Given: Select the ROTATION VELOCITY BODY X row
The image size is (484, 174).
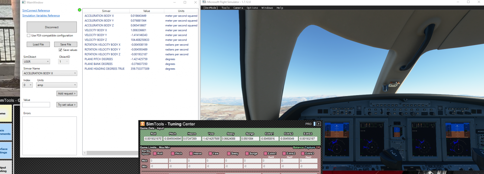Looking at the screenshot, I should coord(141,45).
